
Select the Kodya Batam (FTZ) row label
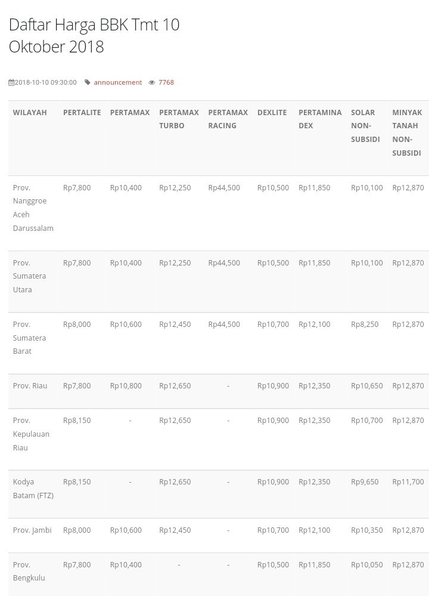tap(33, 488)
